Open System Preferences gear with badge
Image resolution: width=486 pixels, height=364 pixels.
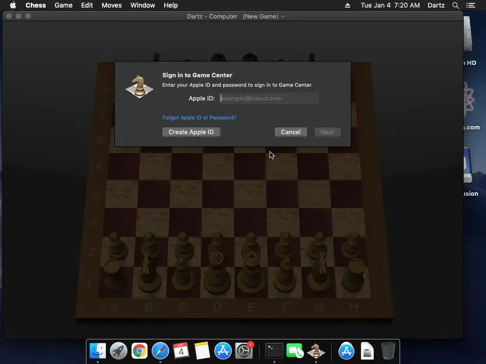point(244,351)
